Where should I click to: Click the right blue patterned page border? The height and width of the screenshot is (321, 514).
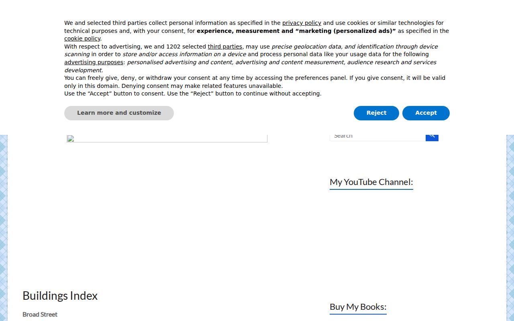pos(510,228)
